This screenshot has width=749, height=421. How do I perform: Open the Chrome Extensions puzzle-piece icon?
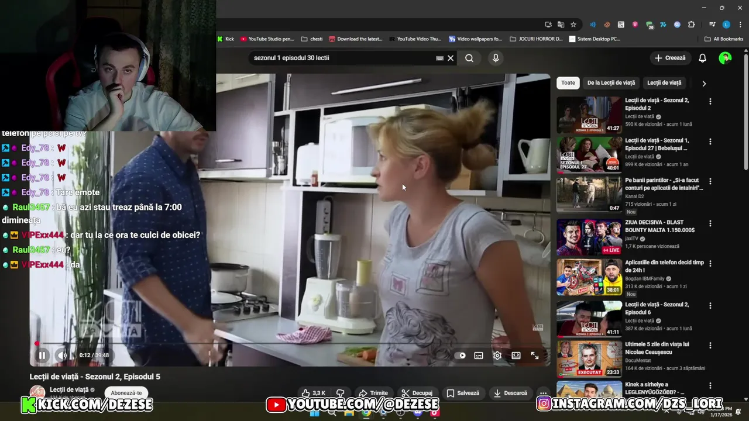click(691, 25)
